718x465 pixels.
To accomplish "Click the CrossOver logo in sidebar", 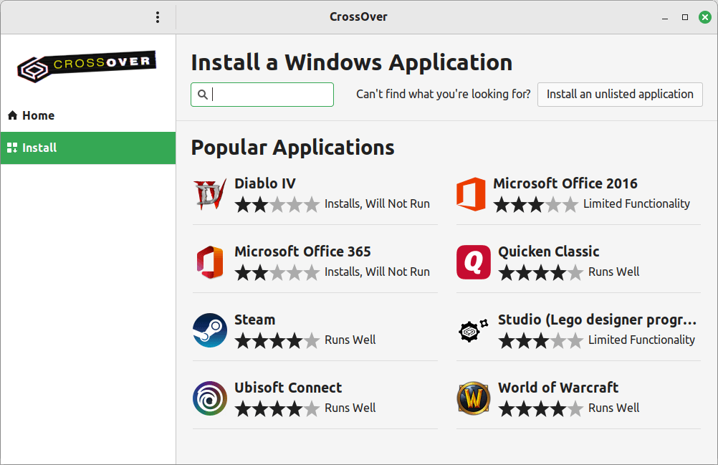I will click(87, 67).
